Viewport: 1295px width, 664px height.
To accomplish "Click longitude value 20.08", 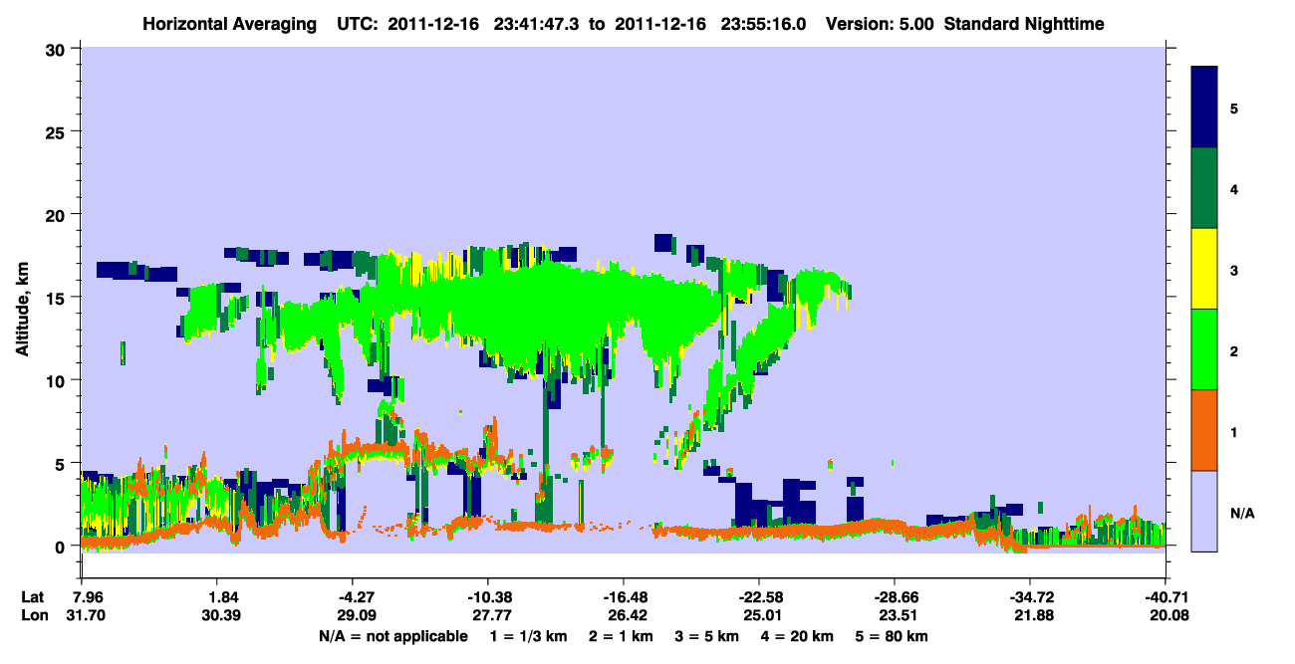I will tap(1167, 615).
